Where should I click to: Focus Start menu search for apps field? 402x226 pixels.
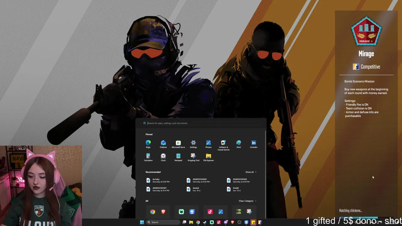click(x=201, y=123)
